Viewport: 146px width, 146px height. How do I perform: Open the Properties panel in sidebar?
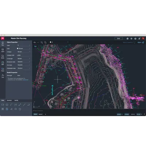tap(3, 43)
